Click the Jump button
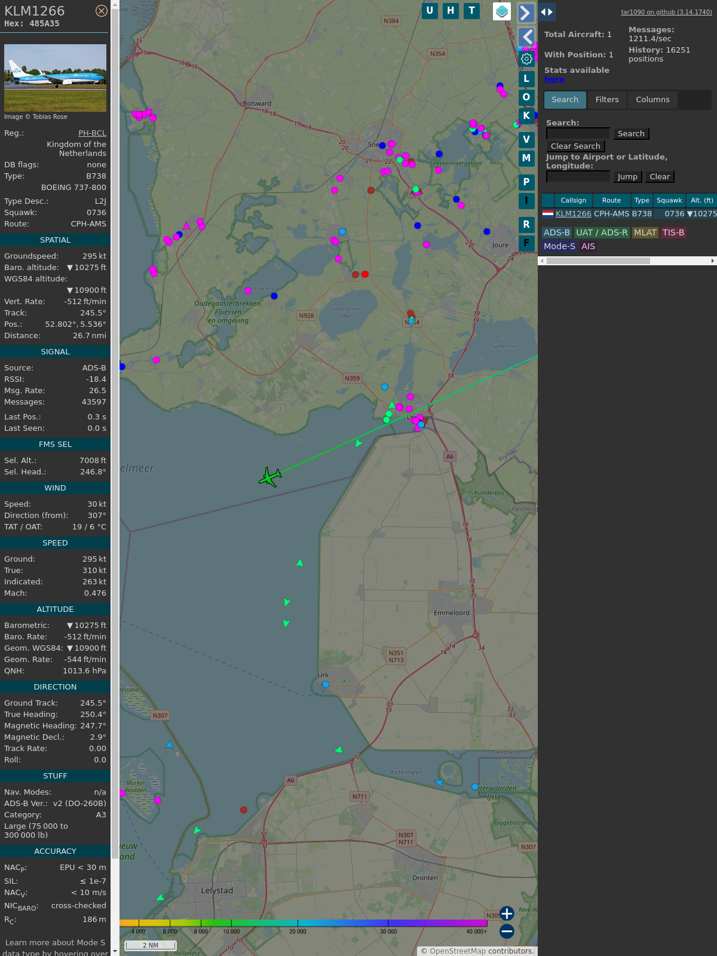Image resolution: width=717 pixels, height=956 pixels. click(627, 177)
